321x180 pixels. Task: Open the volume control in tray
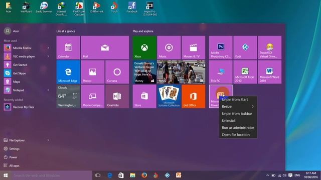[284, 175]
